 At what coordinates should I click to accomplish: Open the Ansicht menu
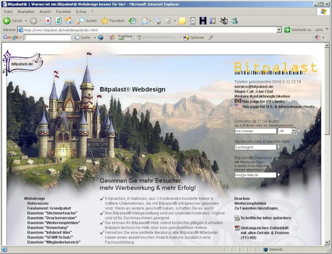click(x=45, y=12)
